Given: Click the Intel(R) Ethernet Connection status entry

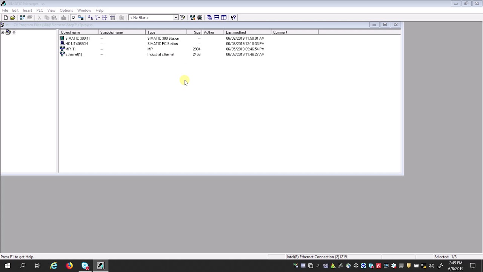Looking at the screenshot, I should 316,257.
